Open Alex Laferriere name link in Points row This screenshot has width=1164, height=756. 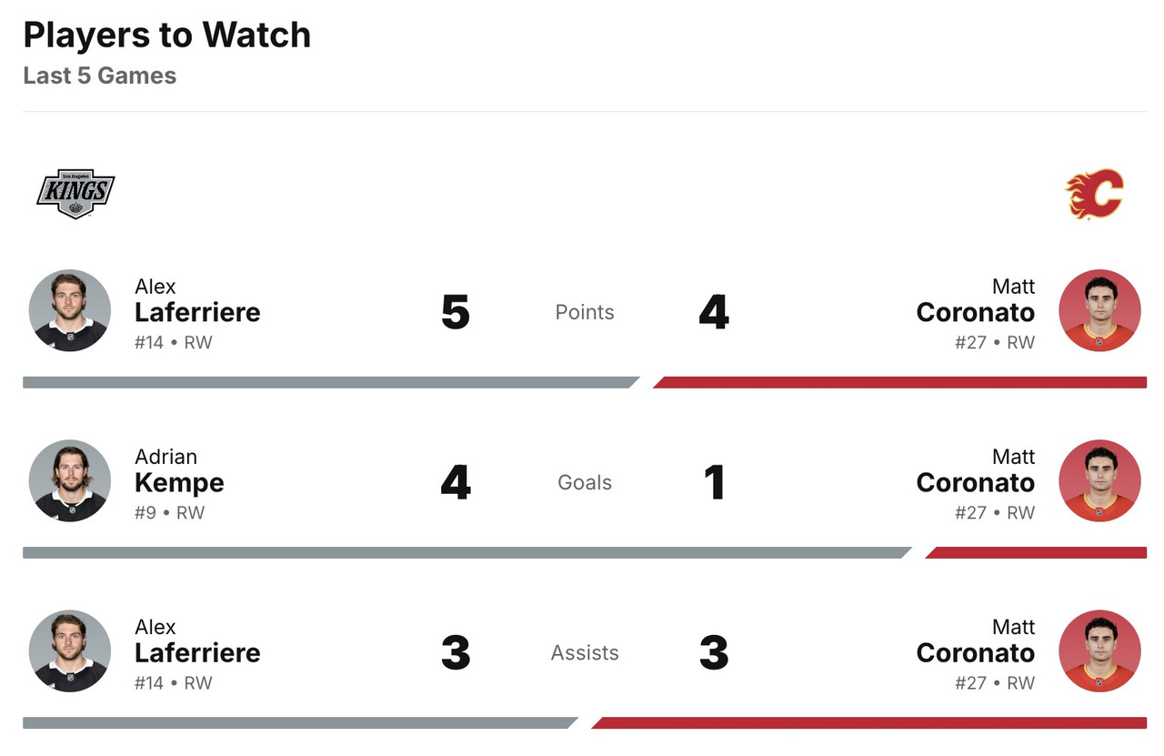197,312
